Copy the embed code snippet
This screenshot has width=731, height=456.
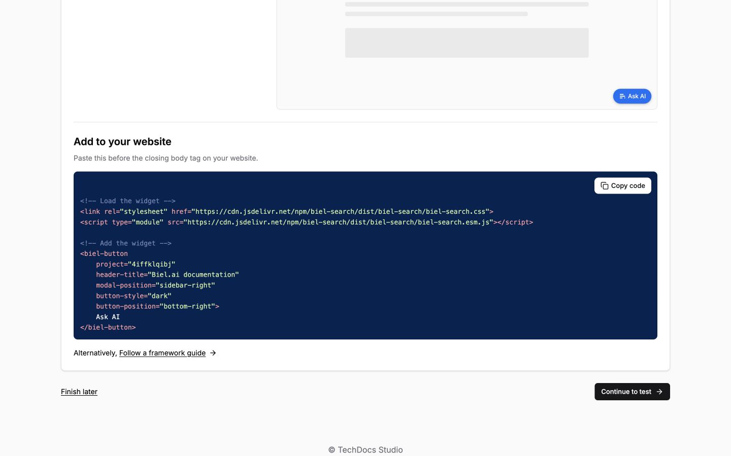coord(623,186)
